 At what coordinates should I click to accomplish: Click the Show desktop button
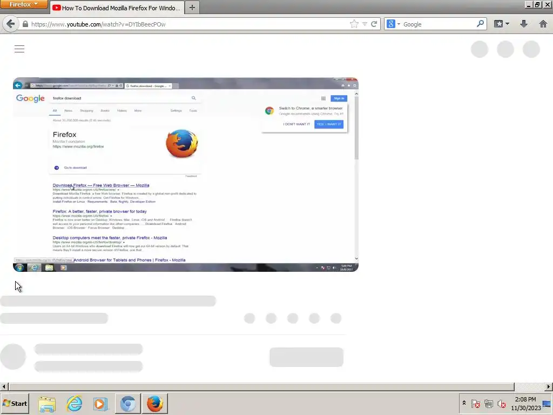tap(548, 403)
